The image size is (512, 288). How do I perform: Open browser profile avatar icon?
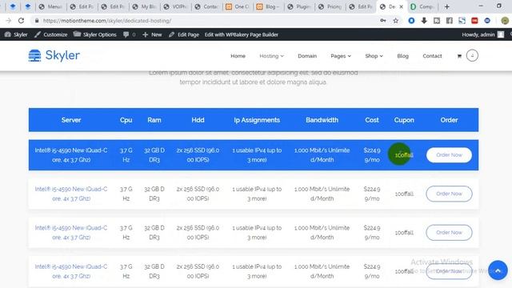[x=505, y=21]
